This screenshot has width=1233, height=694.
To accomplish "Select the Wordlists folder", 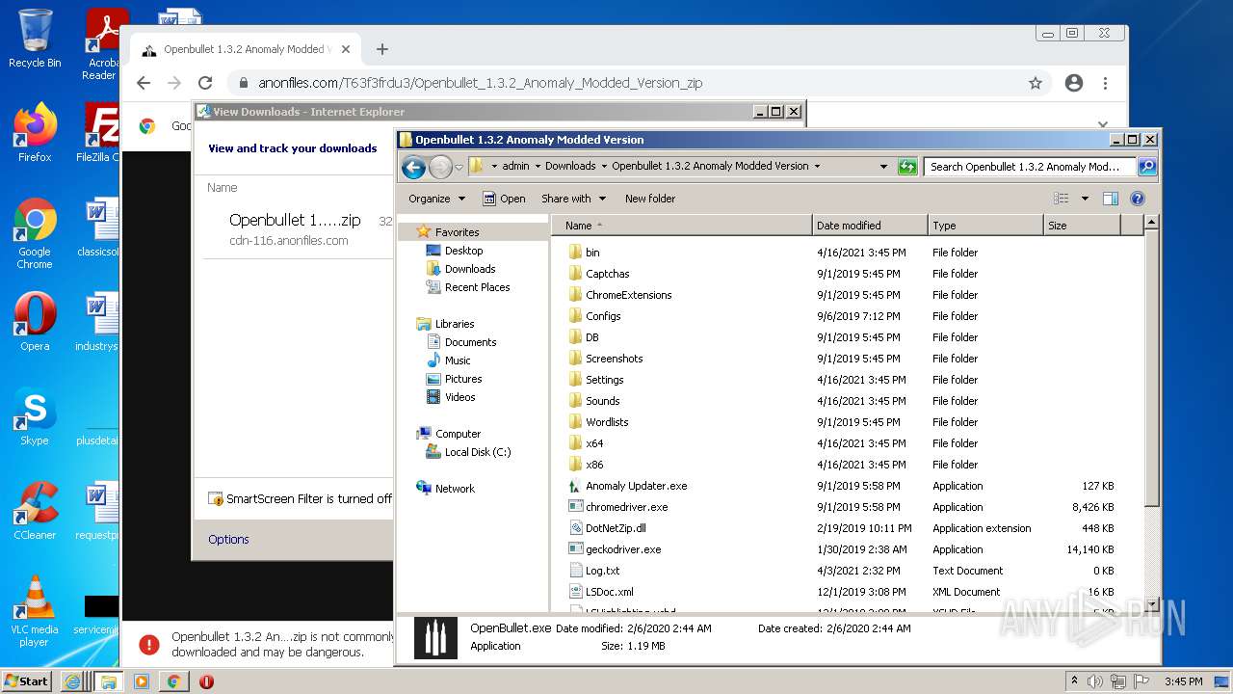I will [x=607, y=422].
